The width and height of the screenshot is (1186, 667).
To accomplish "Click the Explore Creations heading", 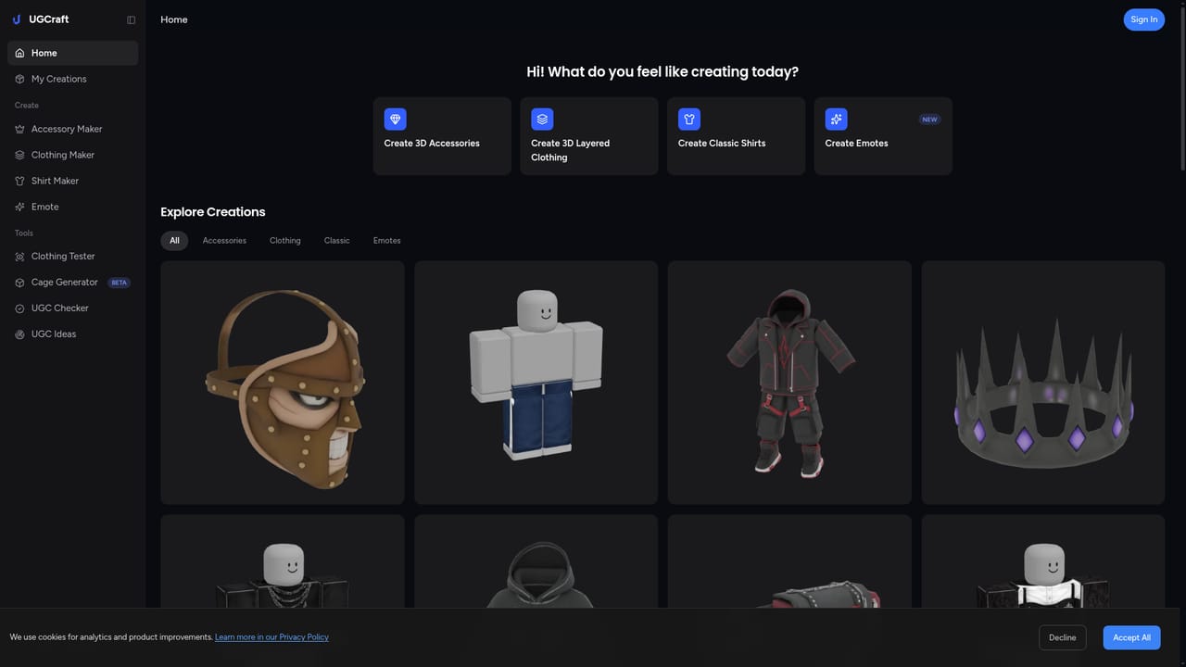I will tap(213, 212).
